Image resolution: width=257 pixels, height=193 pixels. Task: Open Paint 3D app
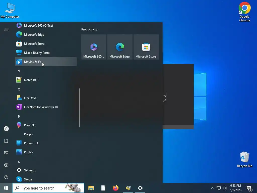coord(46,125)
